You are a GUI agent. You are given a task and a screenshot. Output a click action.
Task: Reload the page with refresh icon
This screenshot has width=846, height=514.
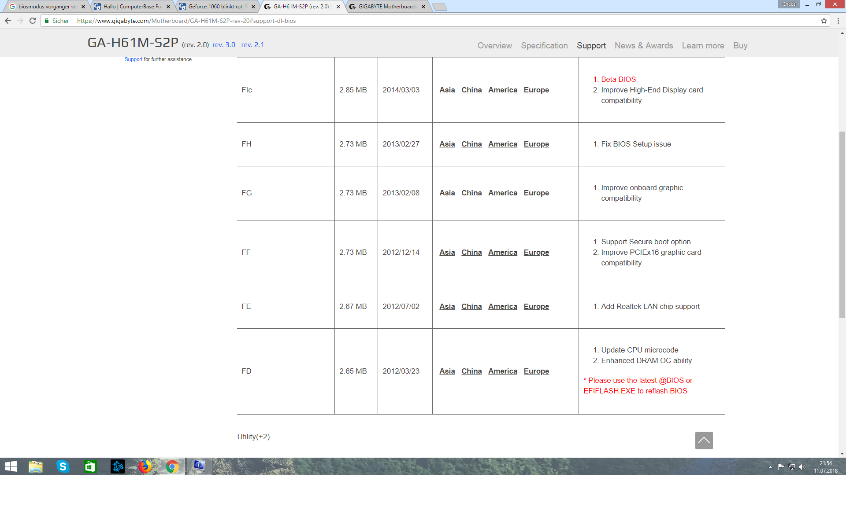(33, 21)
